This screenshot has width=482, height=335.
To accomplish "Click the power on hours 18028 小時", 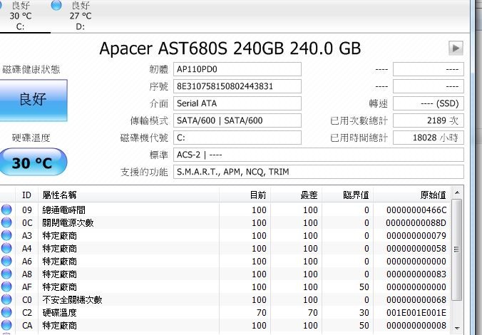I will (429, 138).
